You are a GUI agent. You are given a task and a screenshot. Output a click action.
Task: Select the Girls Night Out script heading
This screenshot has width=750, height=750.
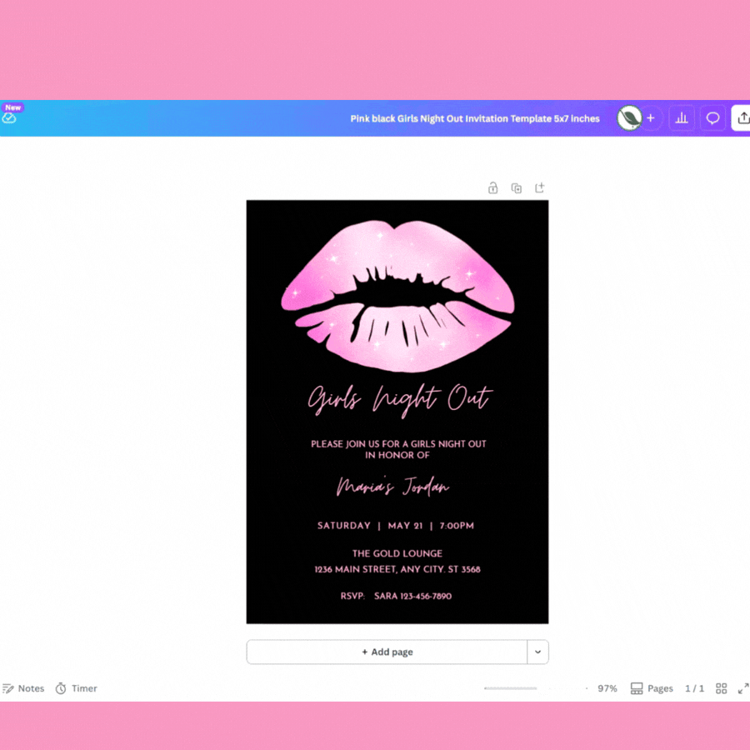coord(399,399)
